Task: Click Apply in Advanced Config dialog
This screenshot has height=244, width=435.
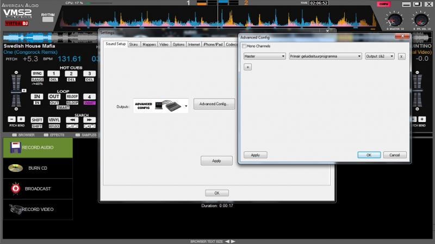Action: [x=255, y=155]
